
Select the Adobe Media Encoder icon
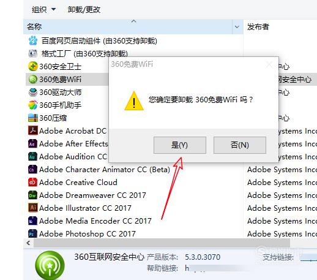(x=32, y=221)
